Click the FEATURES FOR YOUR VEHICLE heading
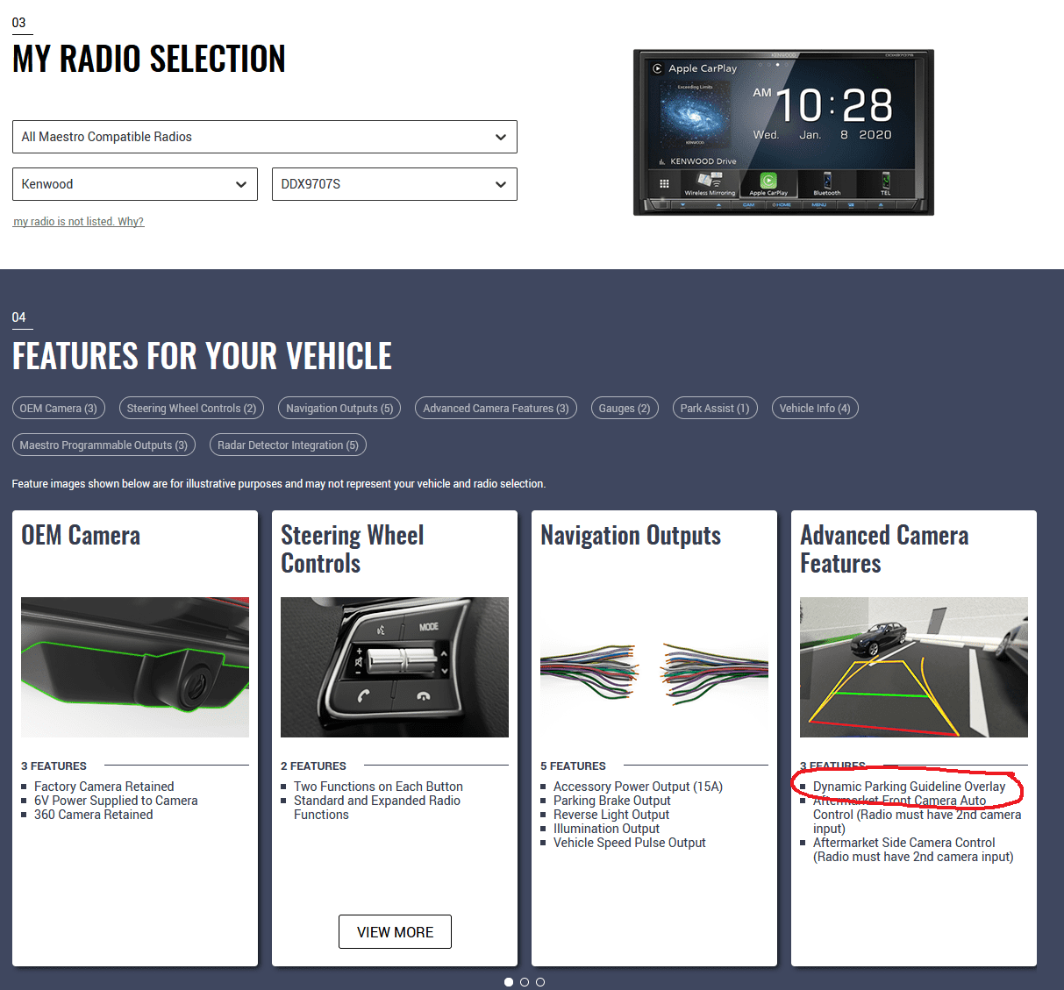Screen dimensions: 1064x990 point(203,356)
